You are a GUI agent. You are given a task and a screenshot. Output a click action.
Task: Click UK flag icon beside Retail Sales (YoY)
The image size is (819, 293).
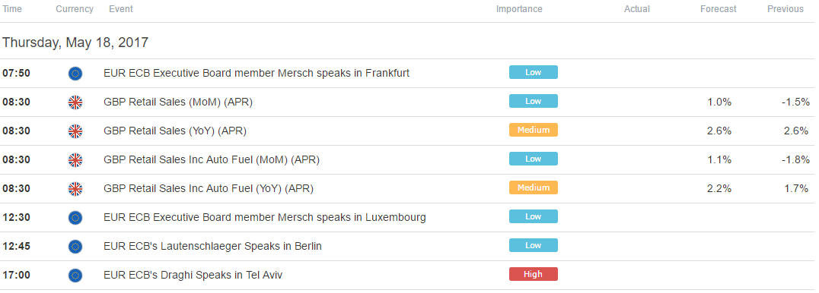point(75,131)
